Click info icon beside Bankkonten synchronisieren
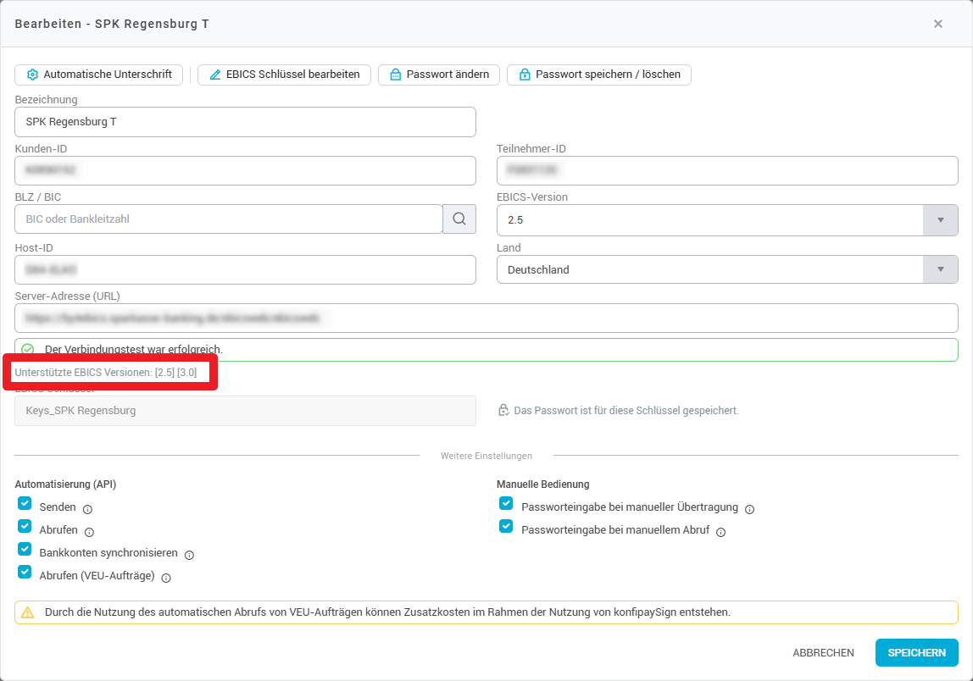This screenshot has height=681, width=973. (x=189, y=555)
